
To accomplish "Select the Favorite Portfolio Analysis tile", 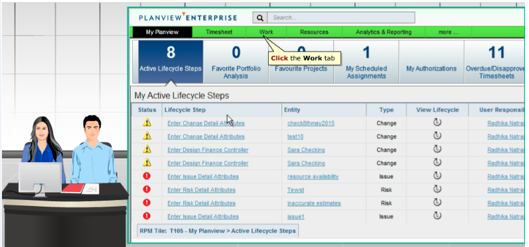I will 236,62.
